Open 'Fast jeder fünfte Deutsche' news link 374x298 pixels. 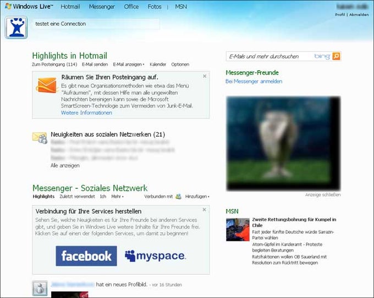click(293, 235)
